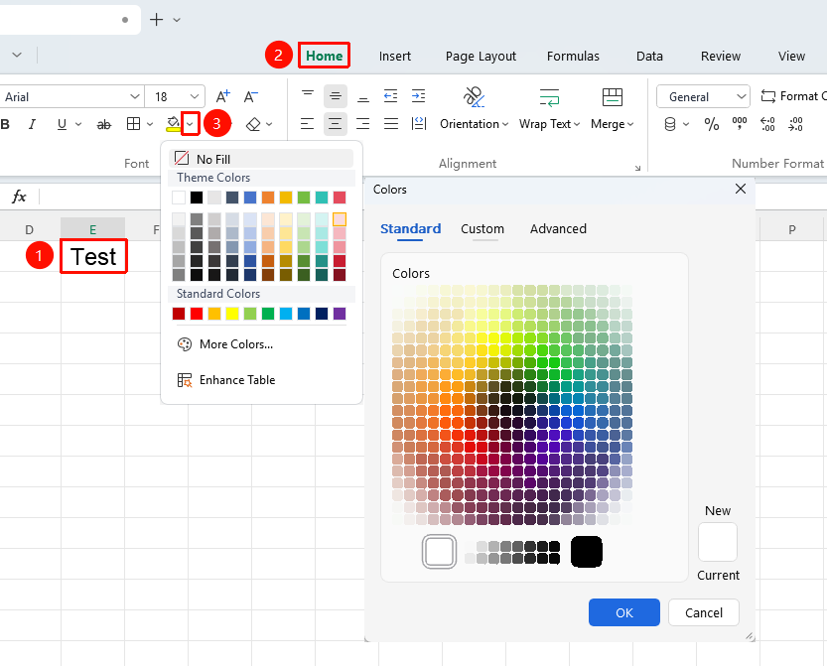
Task: Open a new tab with plus icon
Action: (x=156, y=20)
